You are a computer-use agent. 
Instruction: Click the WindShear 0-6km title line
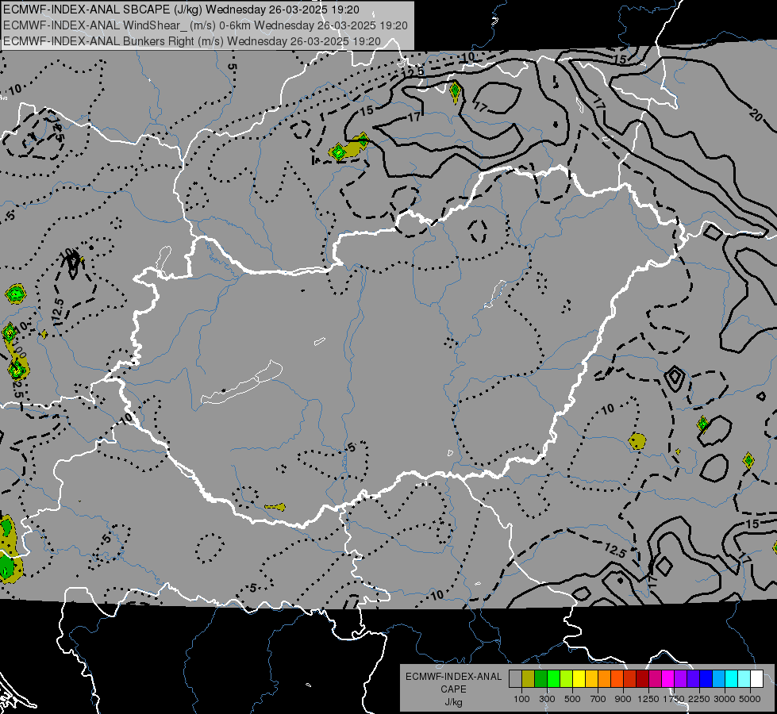click(x=205, y=25)
